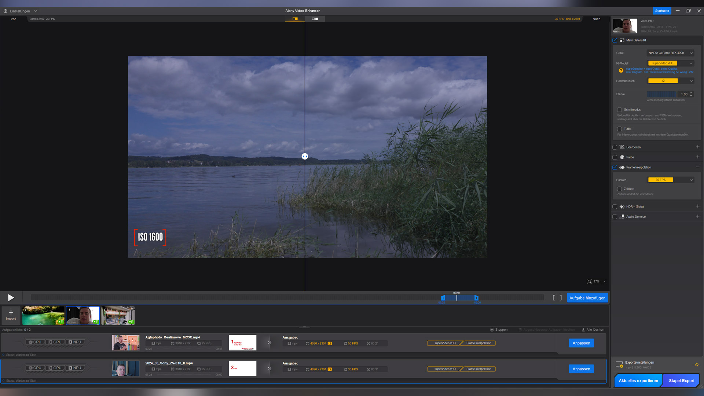
Task: Click the zoom magnifier icon at 47%
Action: [589, 281]
